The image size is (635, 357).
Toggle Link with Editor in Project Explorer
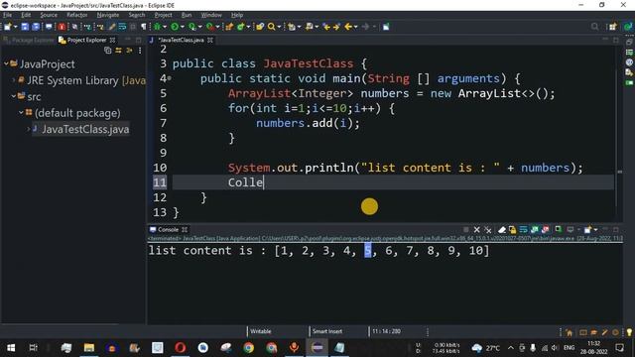pos(118,51)
